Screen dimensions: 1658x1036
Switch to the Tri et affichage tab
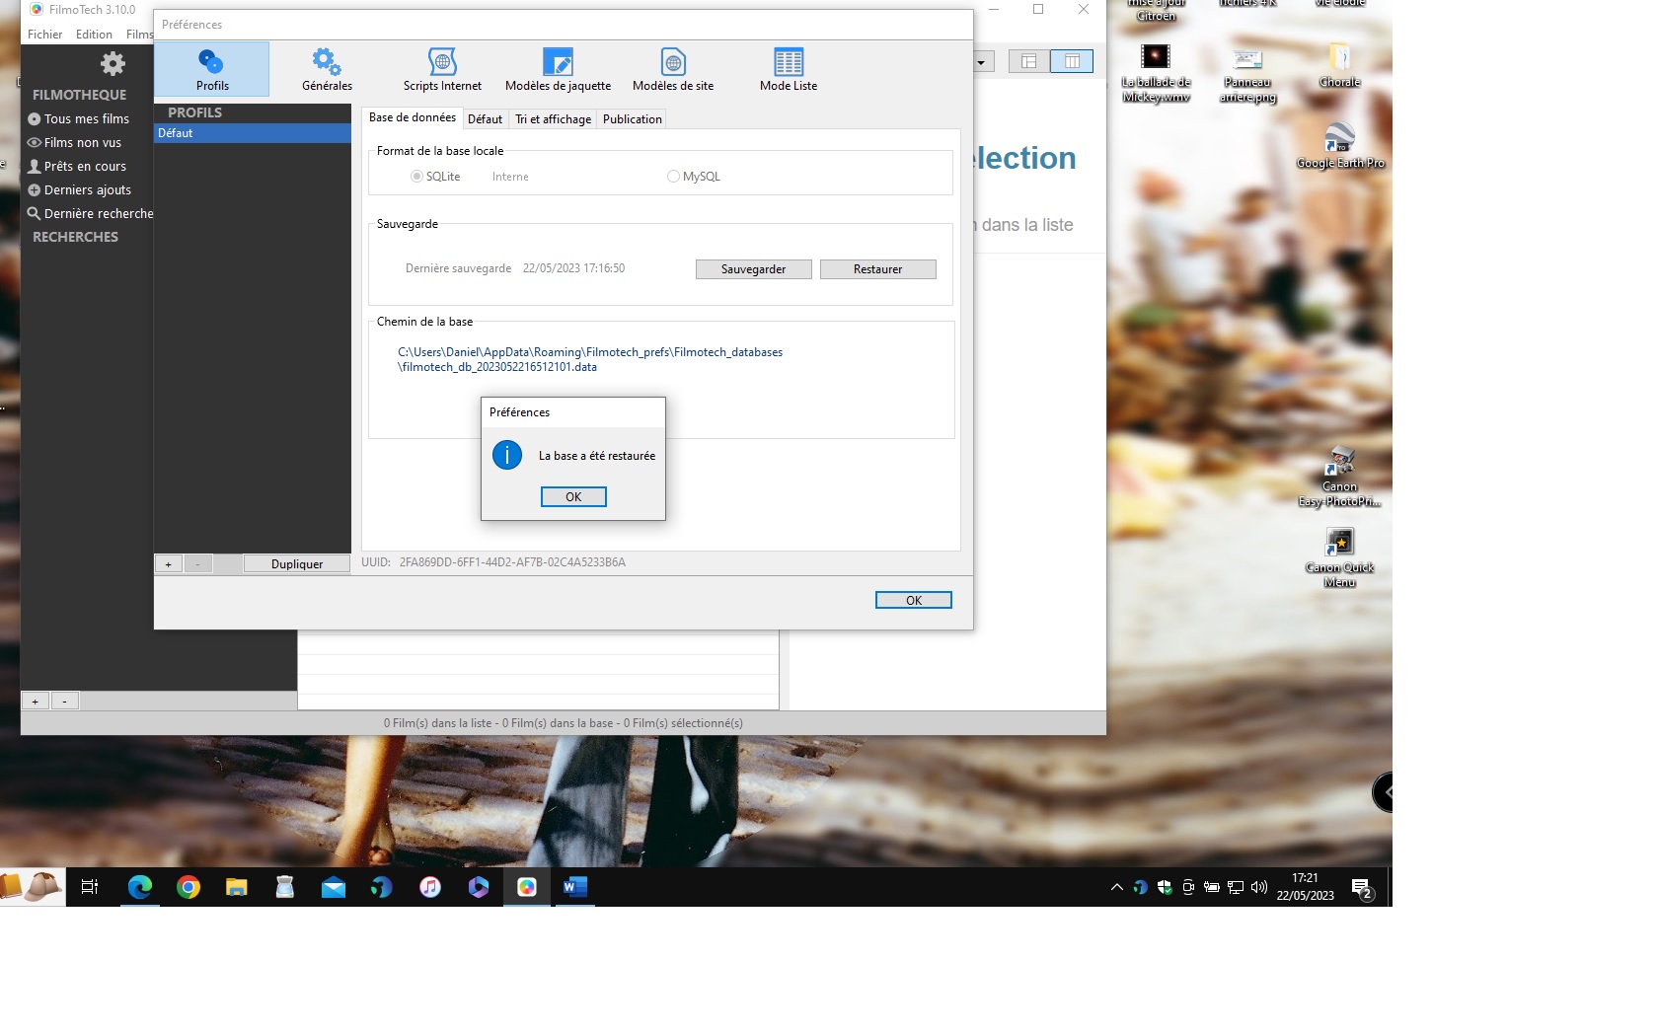553,119
